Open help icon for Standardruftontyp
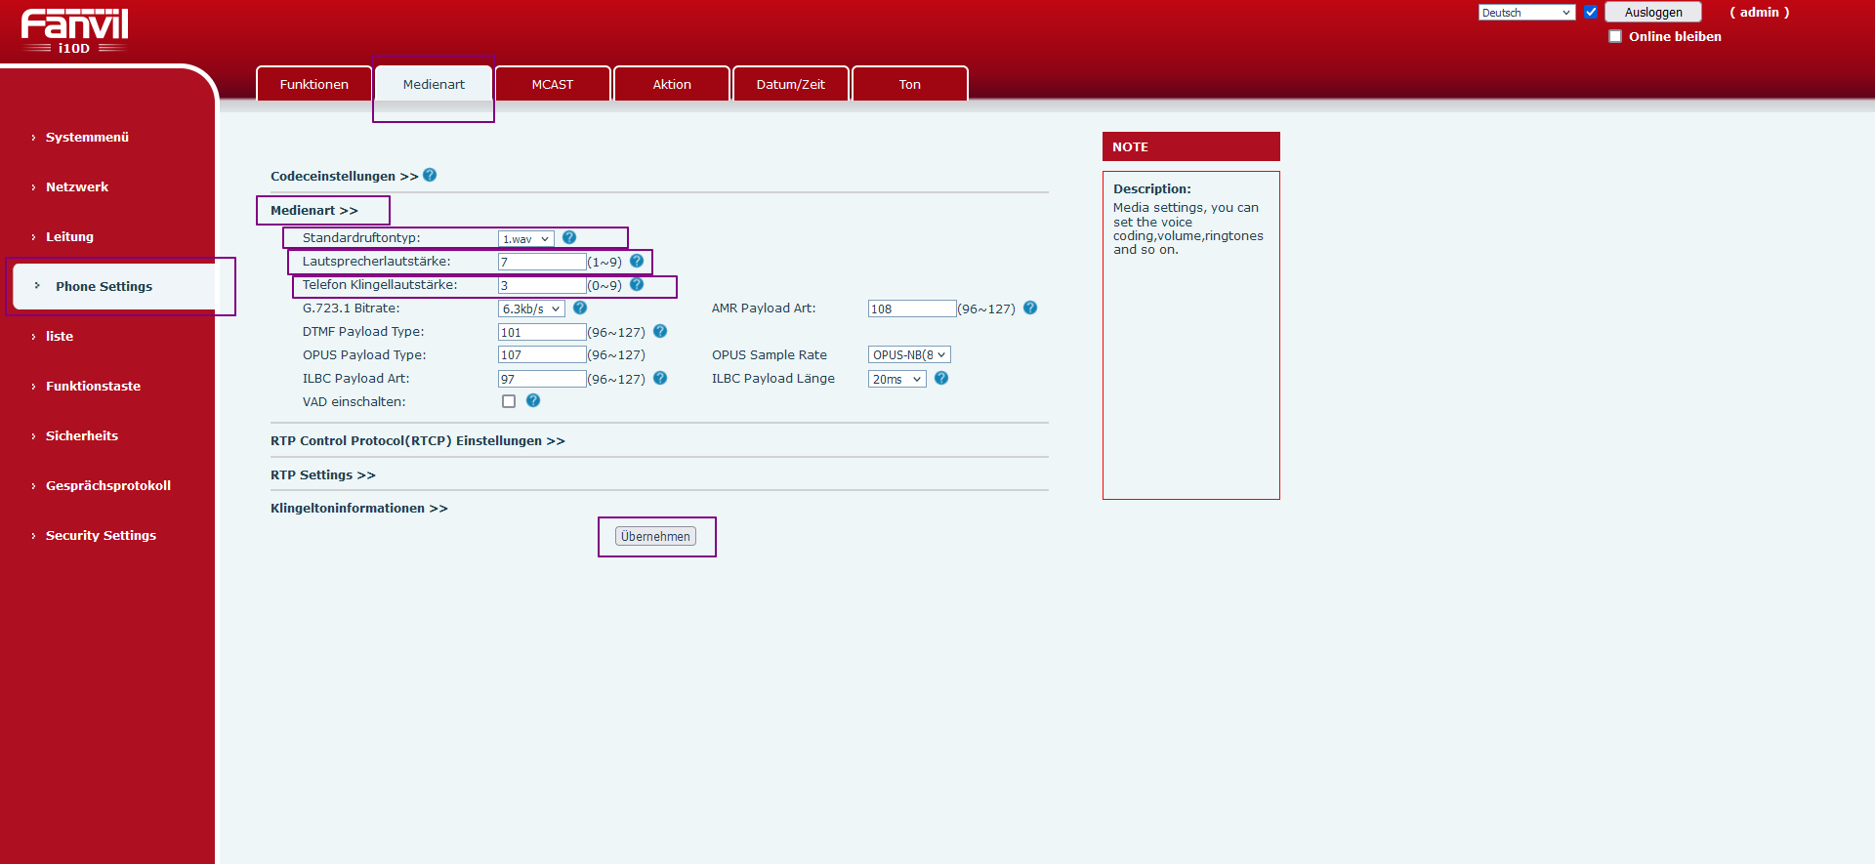1875x864 pixels. coord(569,237)
